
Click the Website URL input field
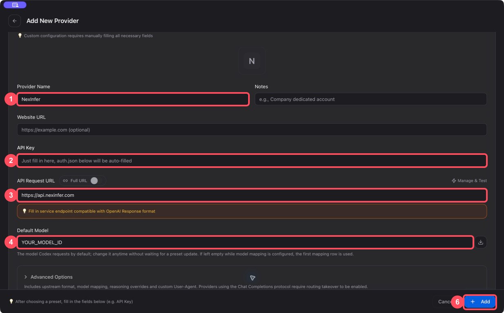click(252, 130)
